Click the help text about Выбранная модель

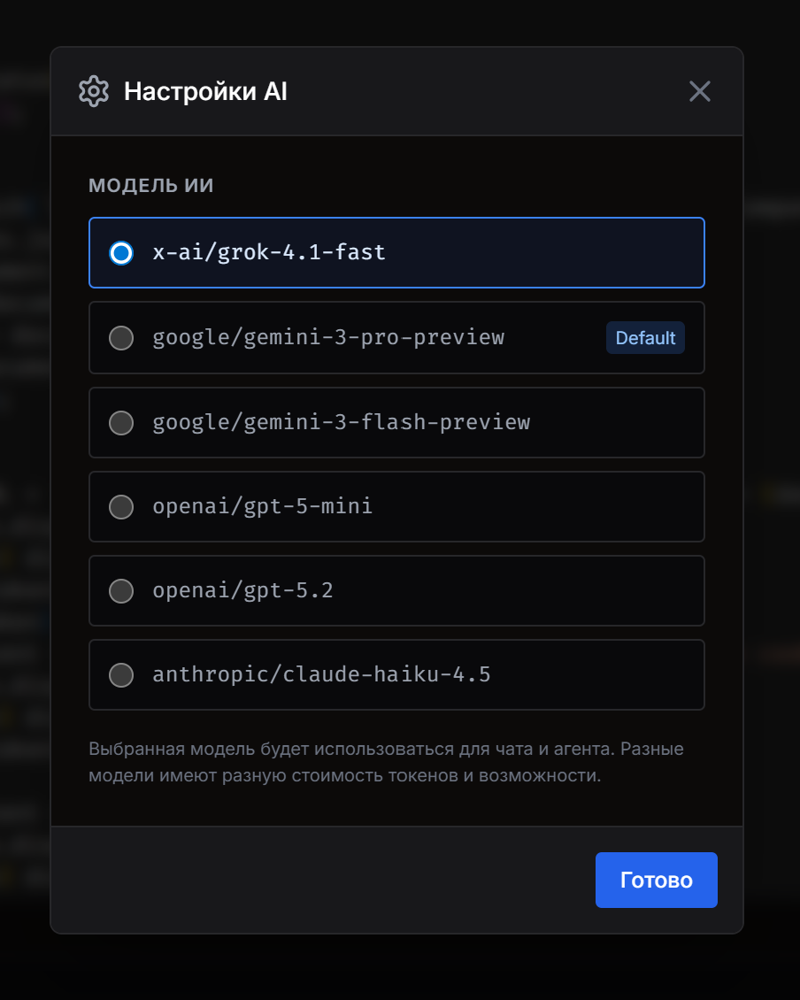[x=387, y=763]
